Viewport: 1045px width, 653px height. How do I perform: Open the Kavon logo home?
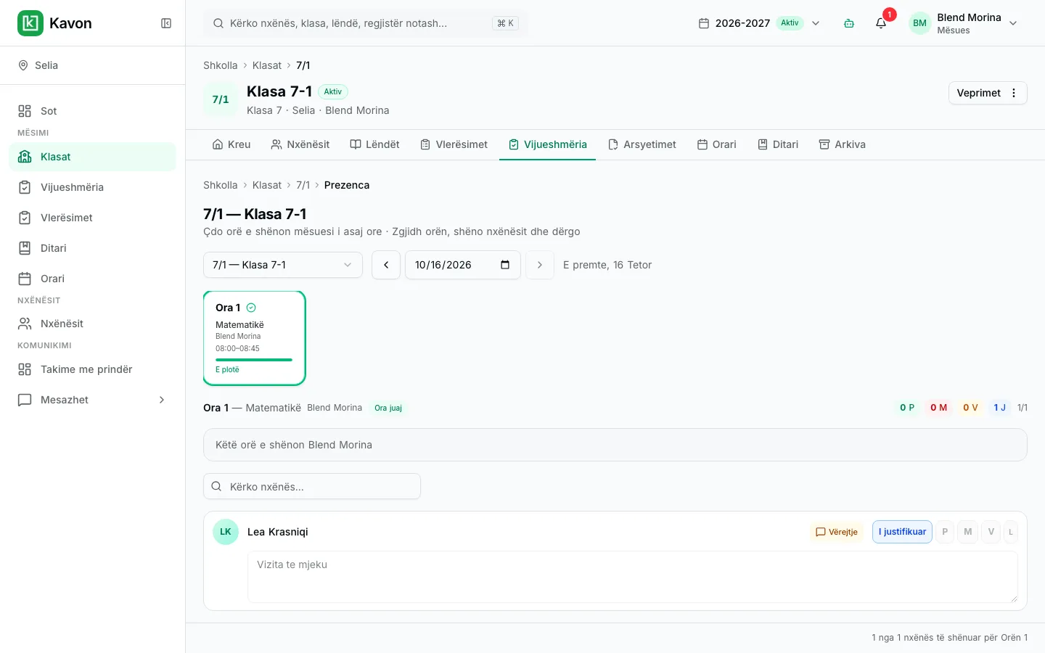tap(55, 23)
